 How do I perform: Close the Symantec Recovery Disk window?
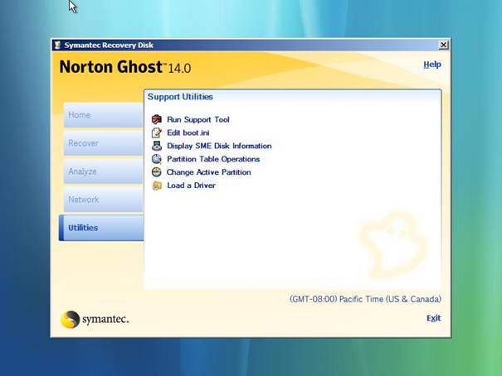click(x=443, y=45)
